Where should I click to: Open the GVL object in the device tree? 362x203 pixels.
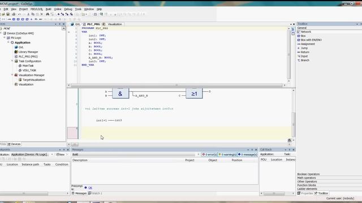point(21,47)
